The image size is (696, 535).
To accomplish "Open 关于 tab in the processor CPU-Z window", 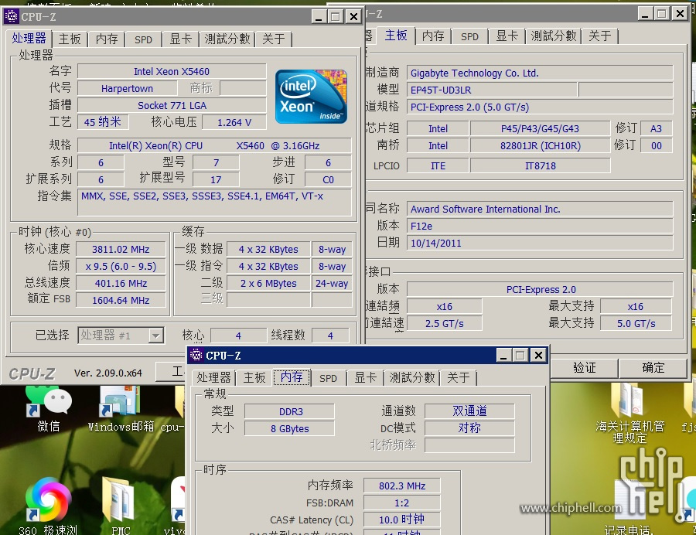I will [274, 39].
